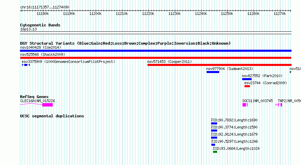
Task: Select the esv23744 red loss bar
Action: point(247,86)
